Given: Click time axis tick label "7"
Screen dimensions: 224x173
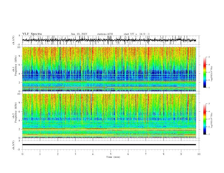Looking at the screenshot, I should click(x=146, y=154).
